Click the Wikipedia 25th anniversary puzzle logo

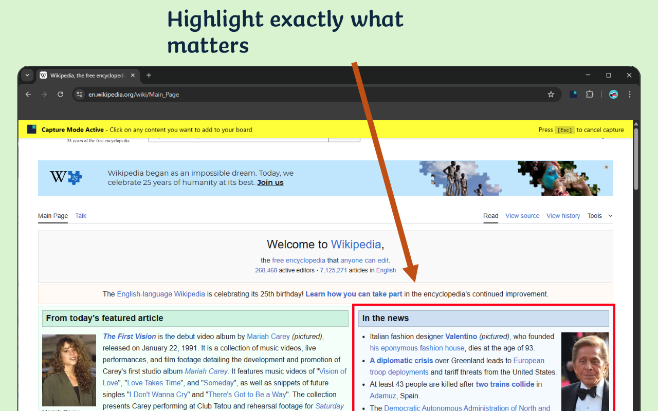point(66,176)
